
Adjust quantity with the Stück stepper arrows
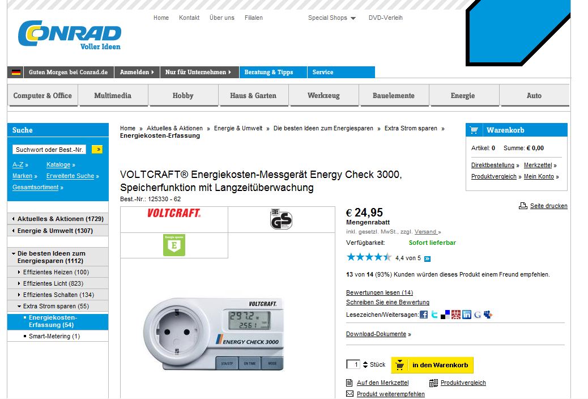[x=365, y=364]
